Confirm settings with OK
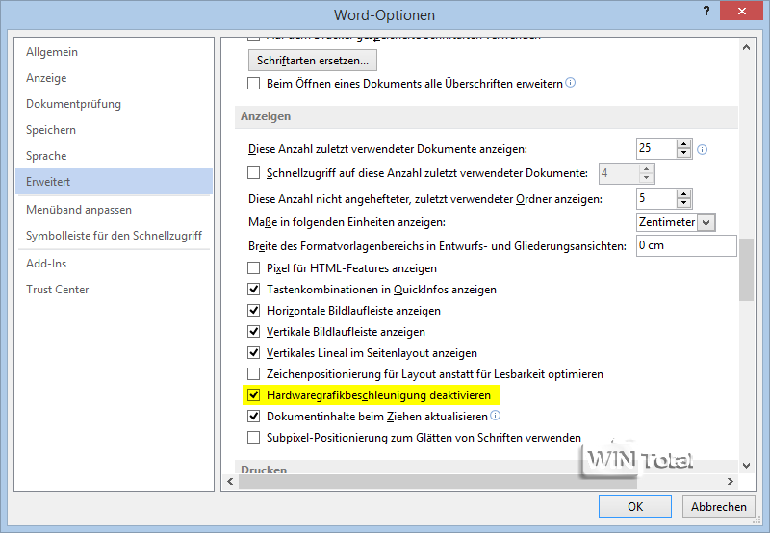 [635, 506]
